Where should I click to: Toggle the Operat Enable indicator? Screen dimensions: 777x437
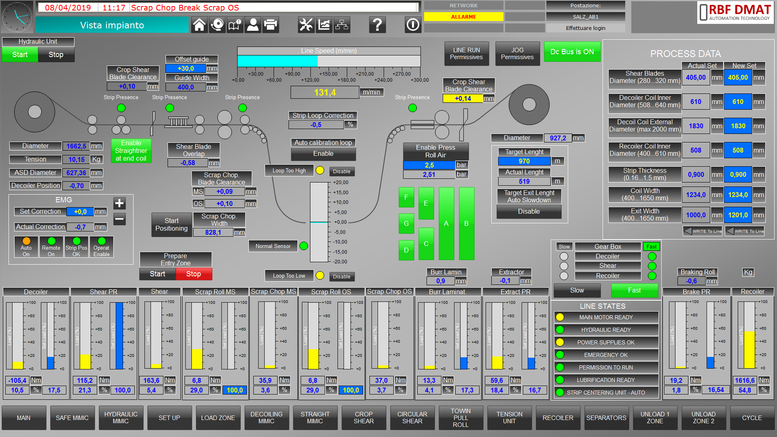[102, 247]
